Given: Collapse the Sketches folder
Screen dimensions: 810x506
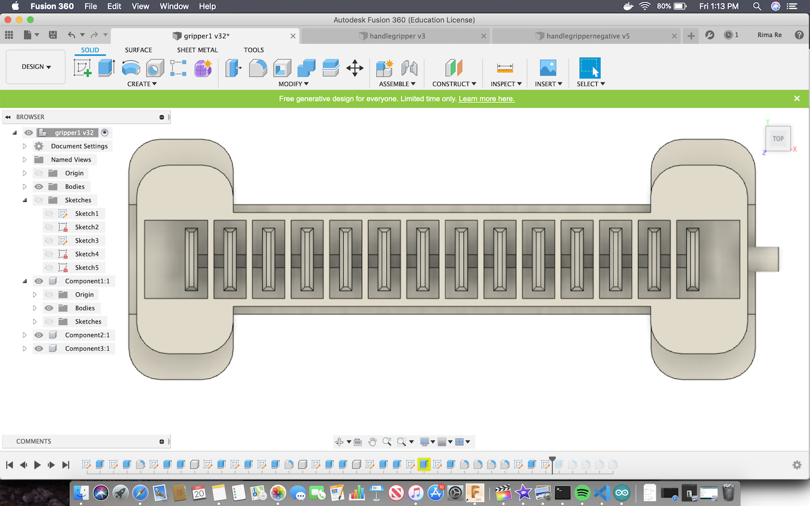Looking at the screenshot, I should 25,200.
